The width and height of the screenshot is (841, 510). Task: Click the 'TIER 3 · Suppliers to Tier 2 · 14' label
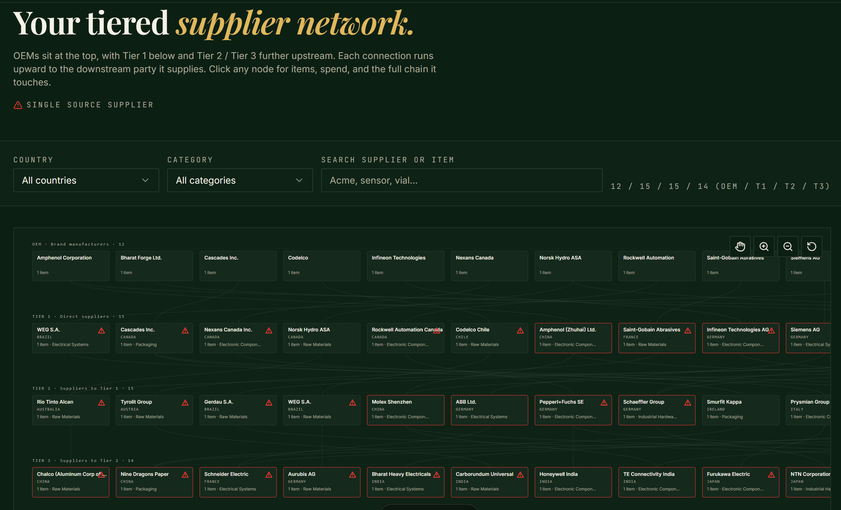[83, 461]
